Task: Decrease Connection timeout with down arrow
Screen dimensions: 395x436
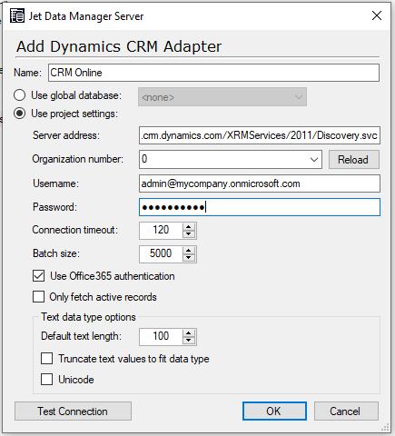Action: click(x=189, y=234)
